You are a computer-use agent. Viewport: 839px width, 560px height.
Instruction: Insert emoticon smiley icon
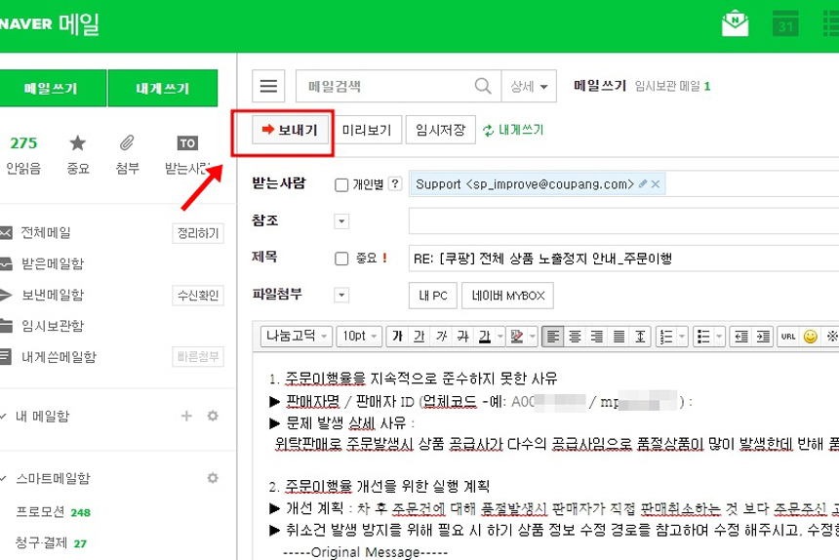coord(811,337)
